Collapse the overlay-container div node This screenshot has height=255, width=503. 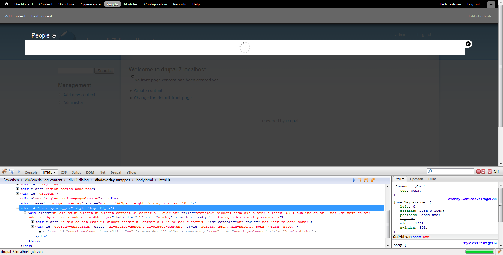pyautogui.click(x=32, y=227)
